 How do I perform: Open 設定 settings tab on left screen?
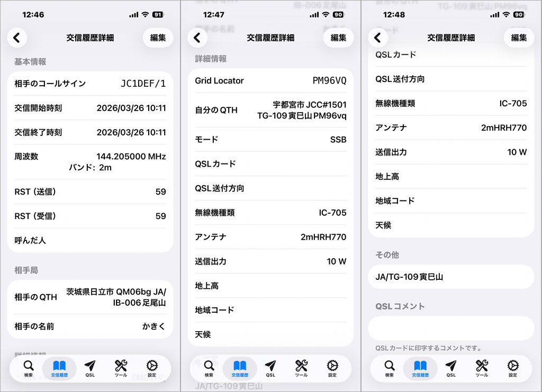(152, 368)
